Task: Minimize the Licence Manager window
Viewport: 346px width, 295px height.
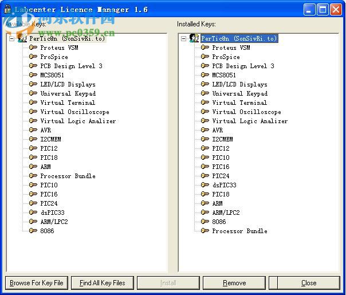Action: [x=309, y=10]
